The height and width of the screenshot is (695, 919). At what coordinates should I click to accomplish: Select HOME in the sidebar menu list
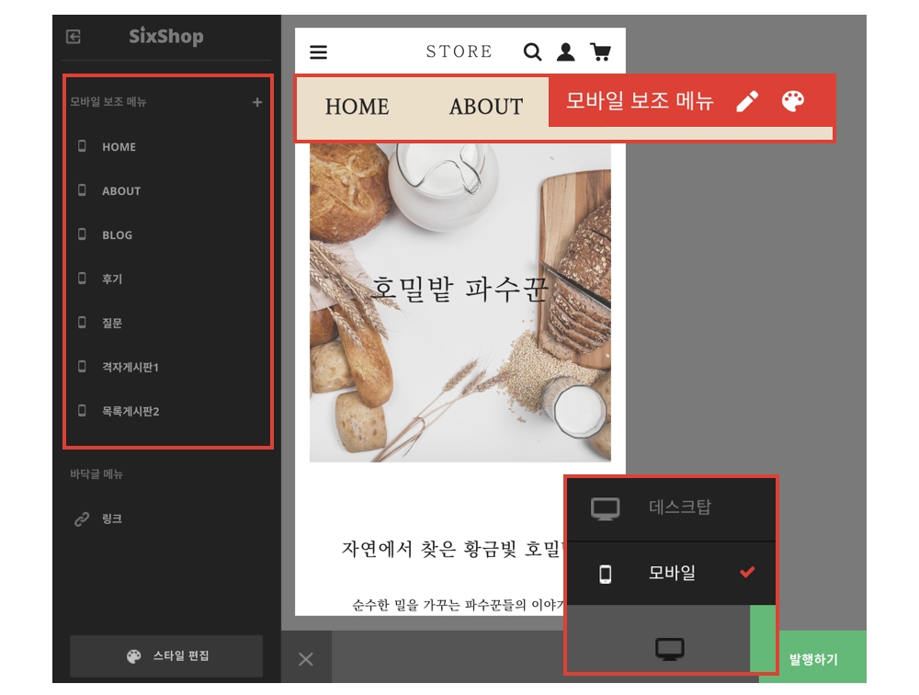point(119,147)
